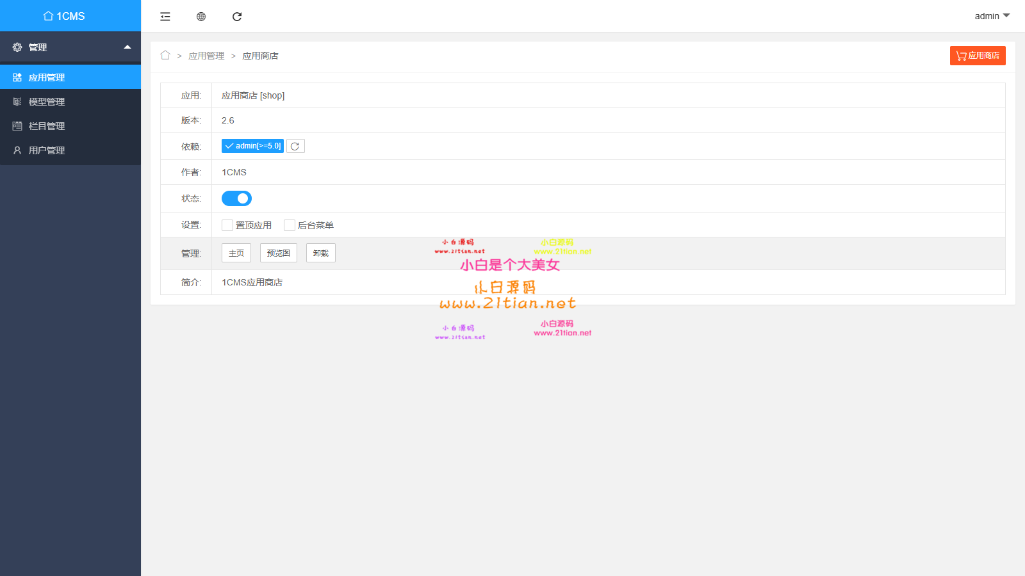The width and height of the screenshot is (1025, 576).
Task: Click the orange 应用商店 button
Action: pos(978,56)
